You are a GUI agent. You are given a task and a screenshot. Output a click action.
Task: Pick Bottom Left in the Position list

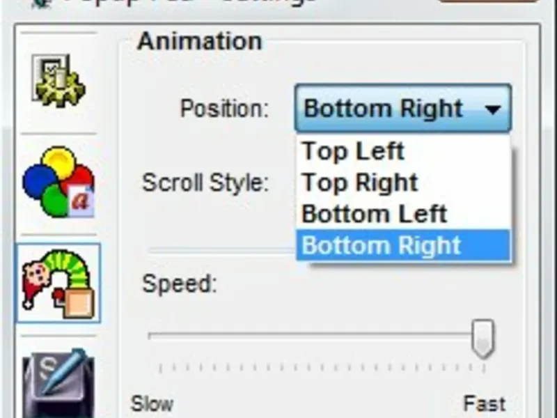[374, 214]
